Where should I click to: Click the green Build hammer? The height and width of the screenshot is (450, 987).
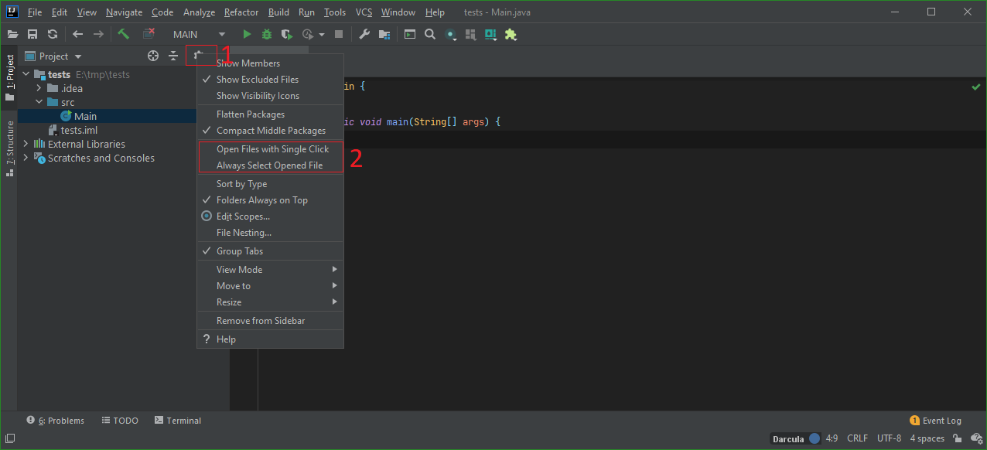[x=124, y=34]
